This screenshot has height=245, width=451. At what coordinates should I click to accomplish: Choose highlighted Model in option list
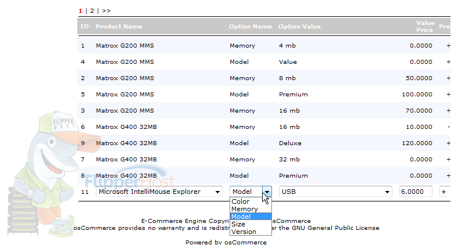point(250,217)
